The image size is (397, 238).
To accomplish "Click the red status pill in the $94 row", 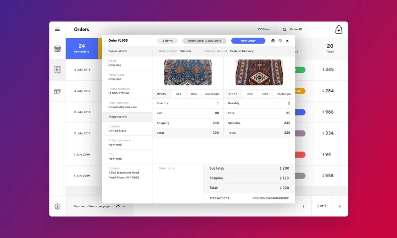I will tap(300, 155).
